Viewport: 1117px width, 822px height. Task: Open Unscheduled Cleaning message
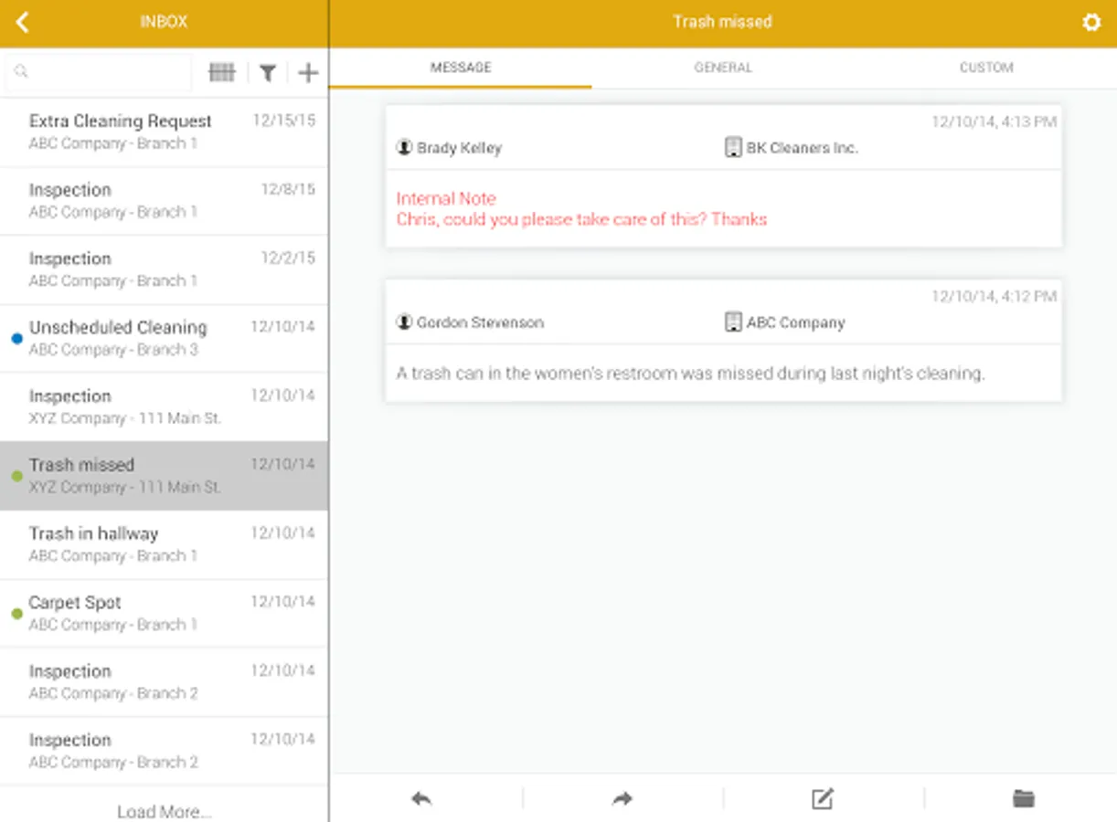coord(164,339)
